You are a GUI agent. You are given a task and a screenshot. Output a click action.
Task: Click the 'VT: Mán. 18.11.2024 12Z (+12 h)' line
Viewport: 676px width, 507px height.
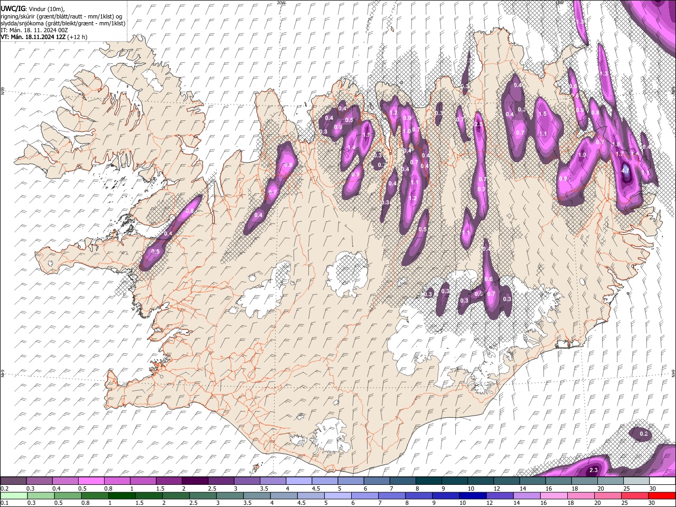pos(44,37)
